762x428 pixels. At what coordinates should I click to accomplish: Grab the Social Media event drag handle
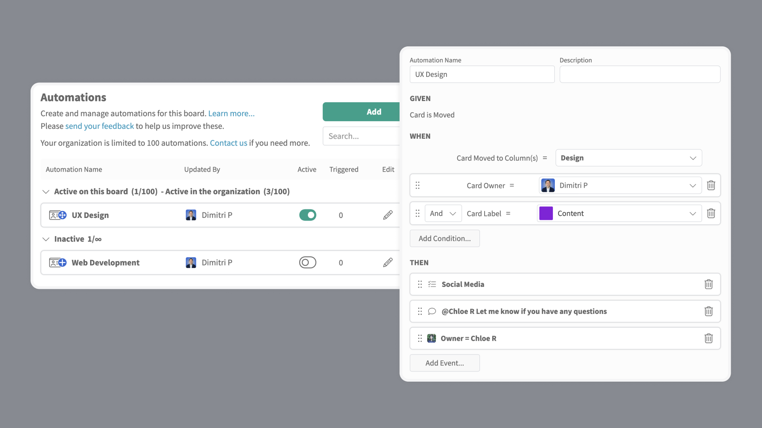point(420,284)
